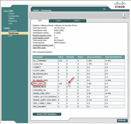Open Preposition under CifsAO
Viewport: 131px width, 124px height.
pyautogui.click(x=13, y=31)
